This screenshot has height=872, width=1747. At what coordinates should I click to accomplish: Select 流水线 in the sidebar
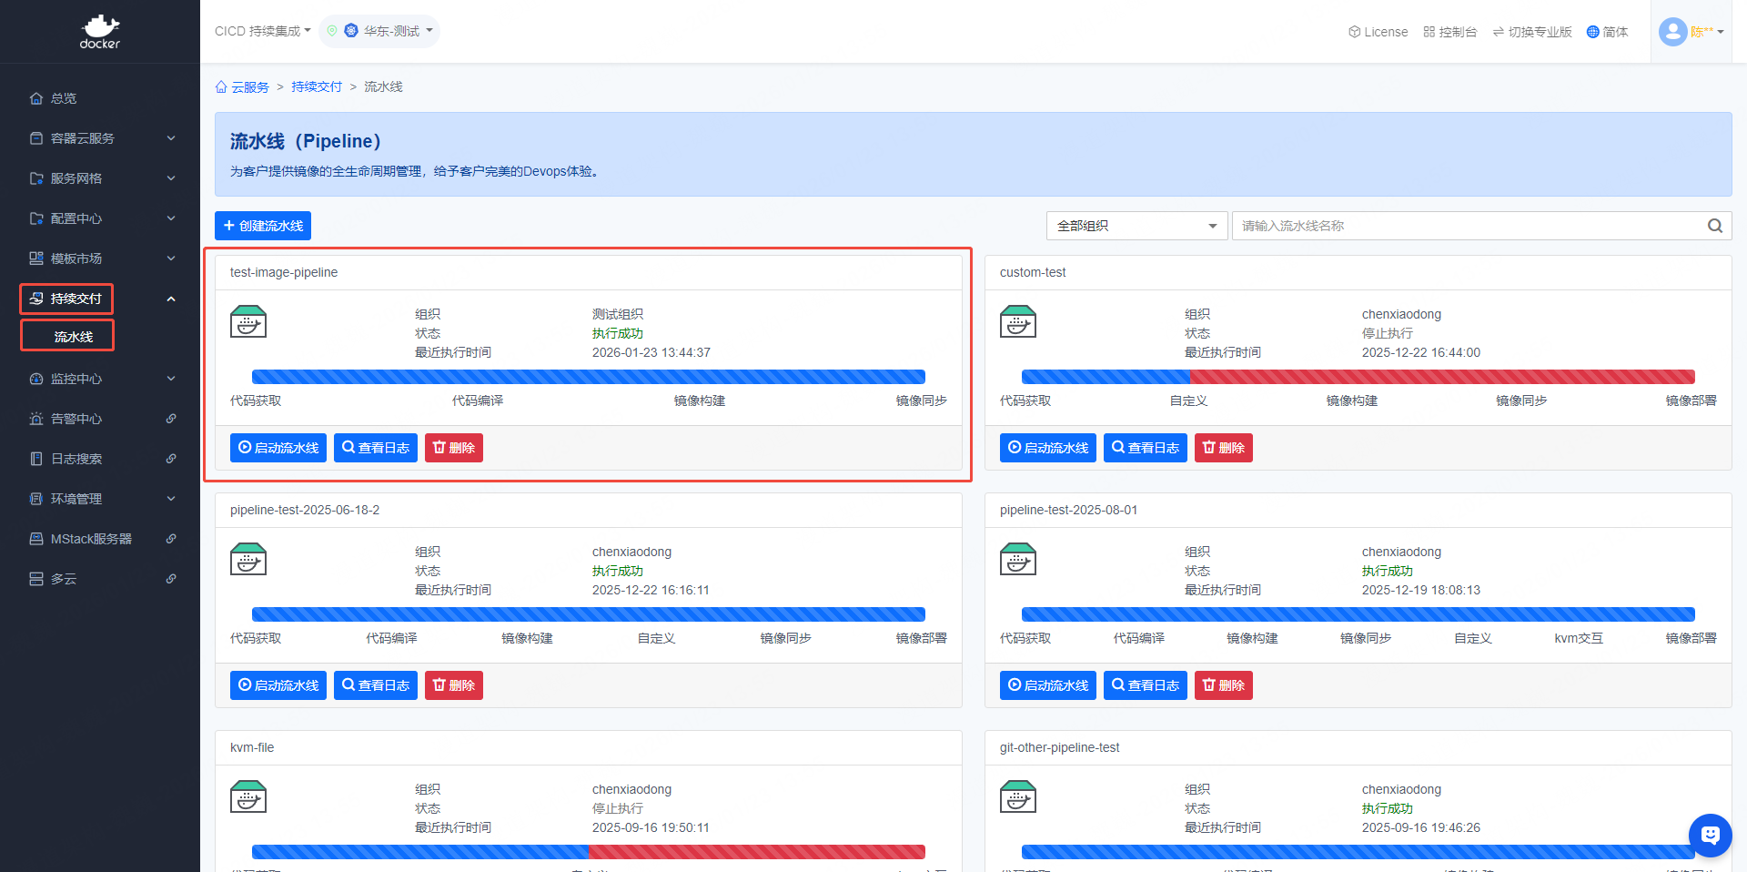point(73,337)
